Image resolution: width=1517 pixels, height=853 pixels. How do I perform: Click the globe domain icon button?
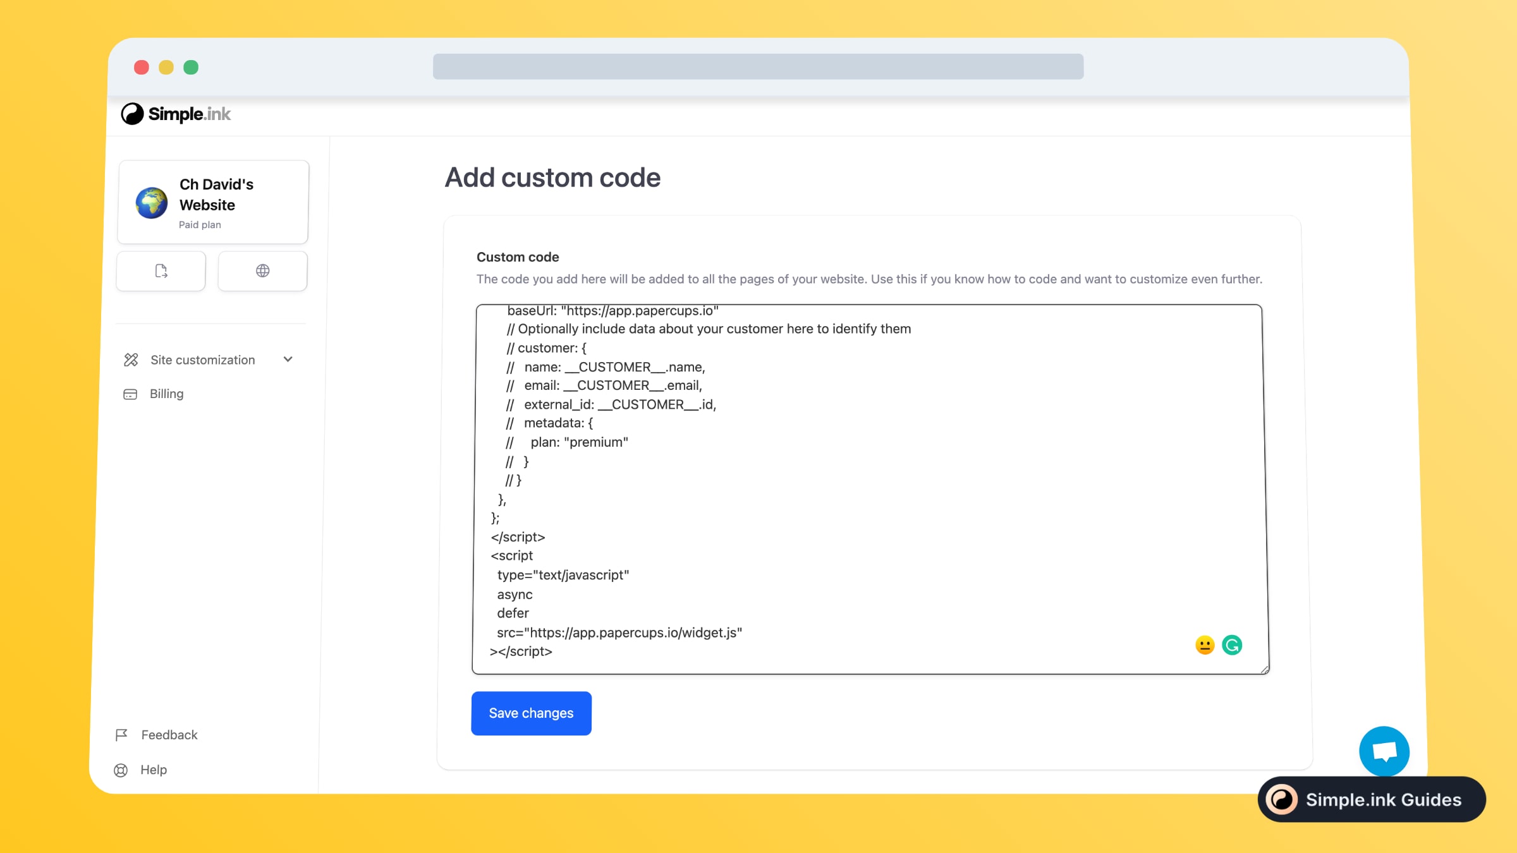click(x=262, y=271)
